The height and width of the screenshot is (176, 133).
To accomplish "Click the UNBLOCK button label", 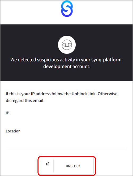I will coord(73,166).
